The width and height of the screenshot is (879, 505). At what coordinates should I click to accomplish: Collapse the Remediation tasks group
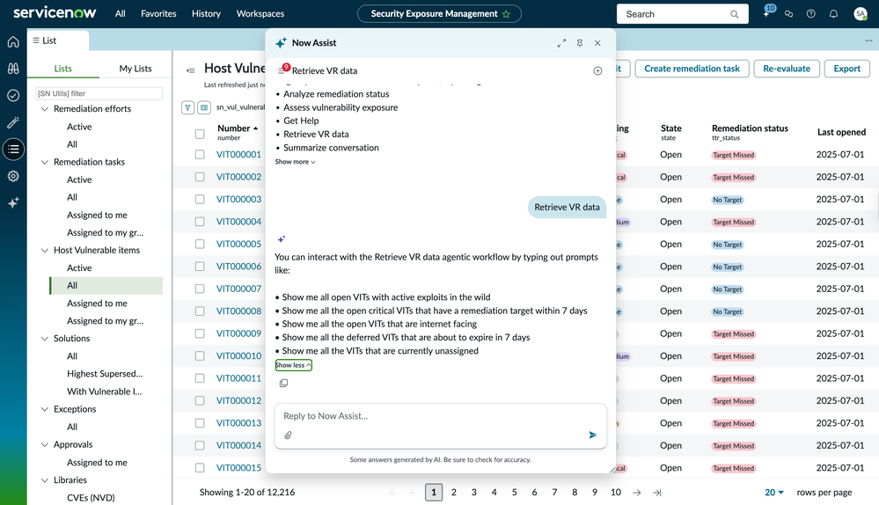(x=44, y=162)
